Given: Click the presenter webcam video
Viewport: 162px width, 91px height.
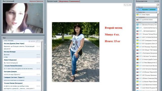Looking at the screenshot, I should (23, 18).
